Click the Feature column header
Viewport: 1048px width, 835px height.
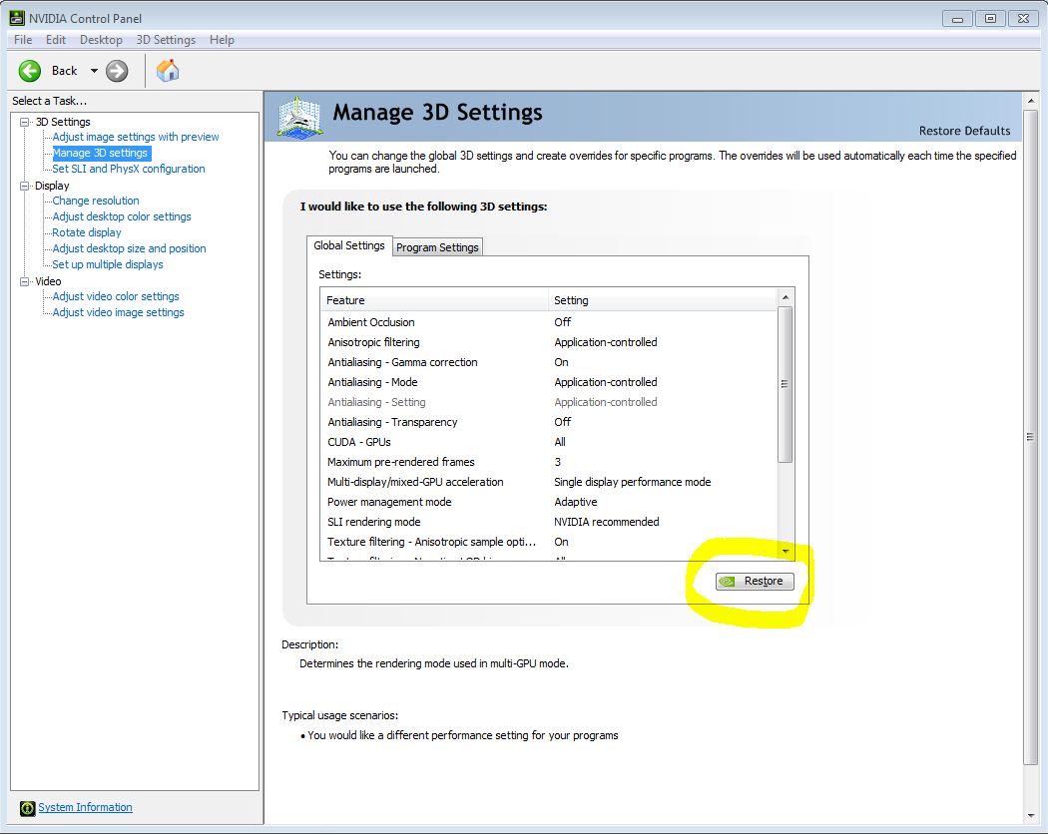(434, 300)
